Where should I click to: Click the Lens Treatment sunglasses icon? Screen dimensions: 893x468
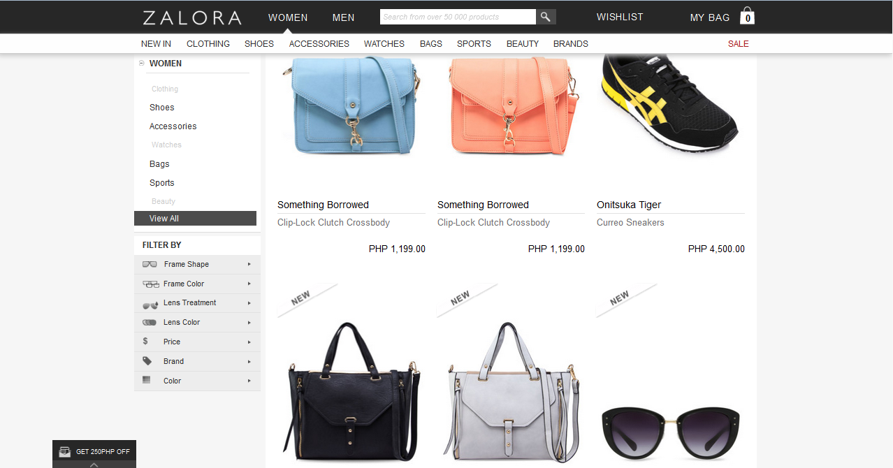150,304
